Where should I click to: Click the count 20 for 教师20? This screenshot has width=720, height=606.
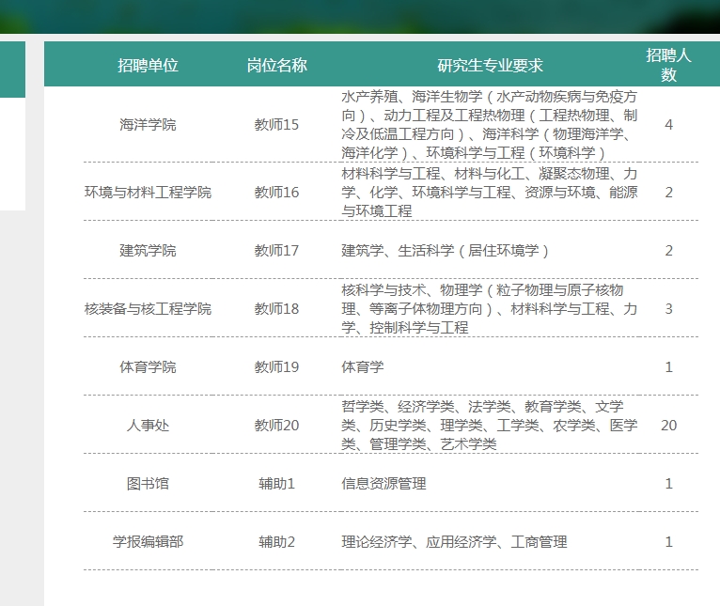pos(668,425)
